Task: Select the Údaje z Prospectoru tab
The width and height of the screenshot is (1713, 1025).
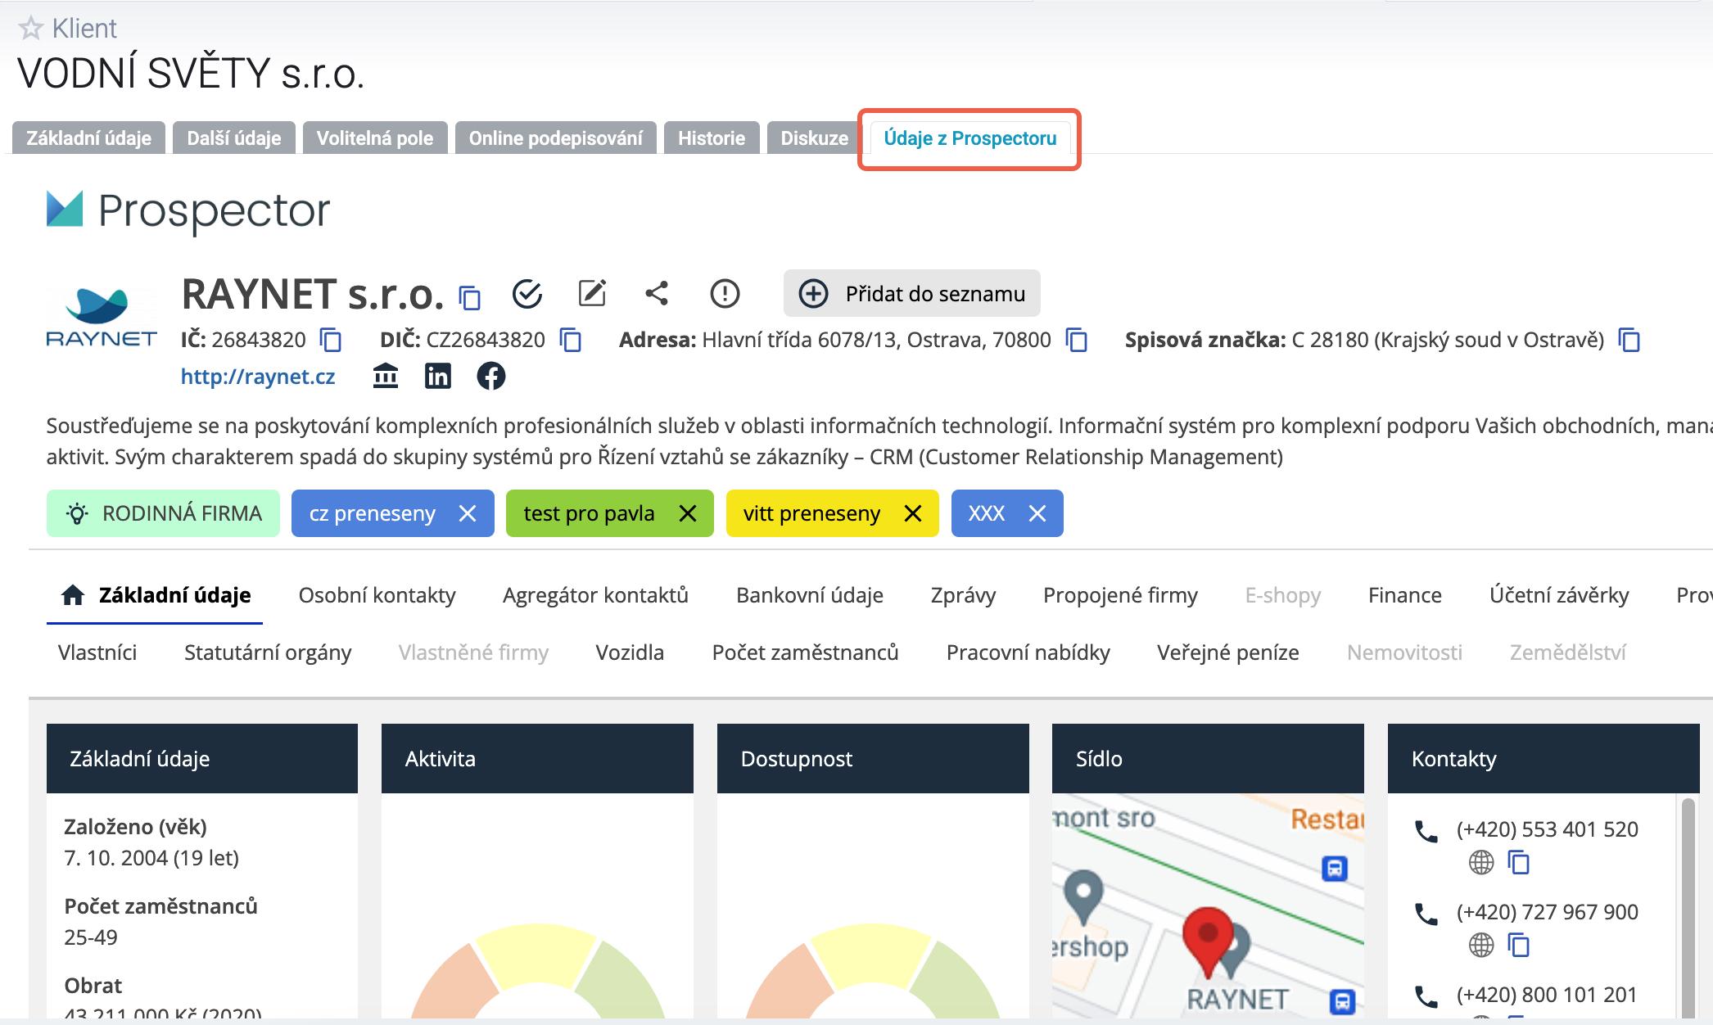Action: click(x=970, y=138)
